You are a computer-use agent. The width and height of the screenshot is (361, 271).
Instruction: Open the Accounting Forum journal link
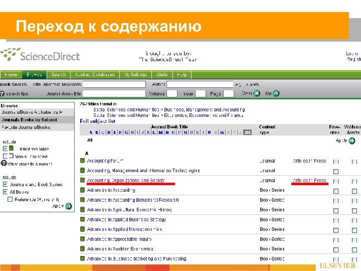coord(105,161)
